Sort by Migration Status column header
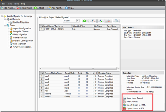166x112 pixels. pos(108,73)
